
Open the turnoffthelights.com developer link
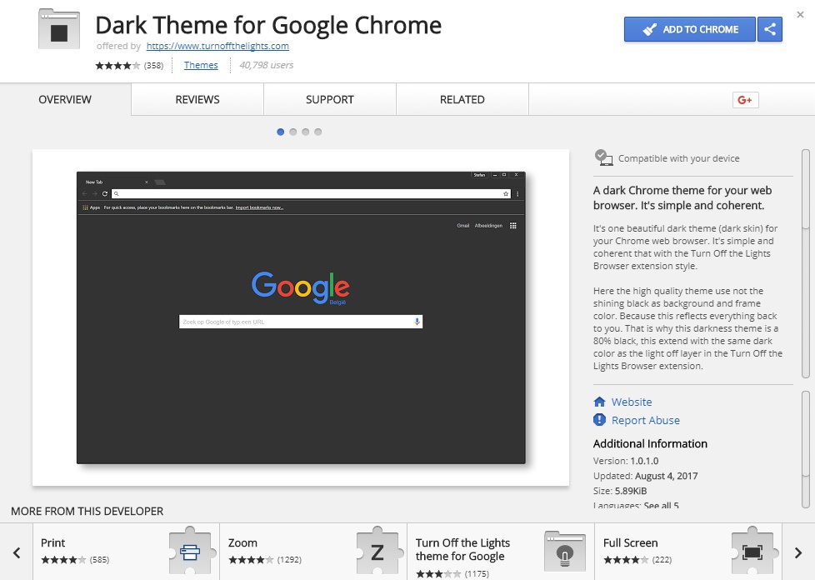tap(217, 46)
